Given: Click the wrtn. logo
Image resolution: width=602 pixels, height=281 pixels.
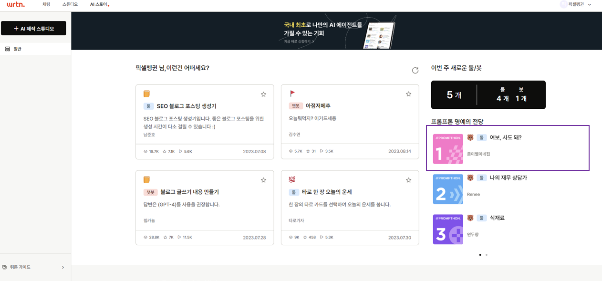Looking at the screenshot, I should [16, 4].
